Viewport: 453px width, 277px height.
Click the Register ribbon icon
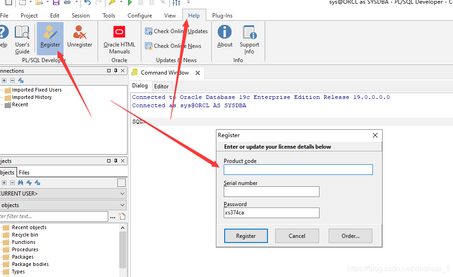(50, 38)
